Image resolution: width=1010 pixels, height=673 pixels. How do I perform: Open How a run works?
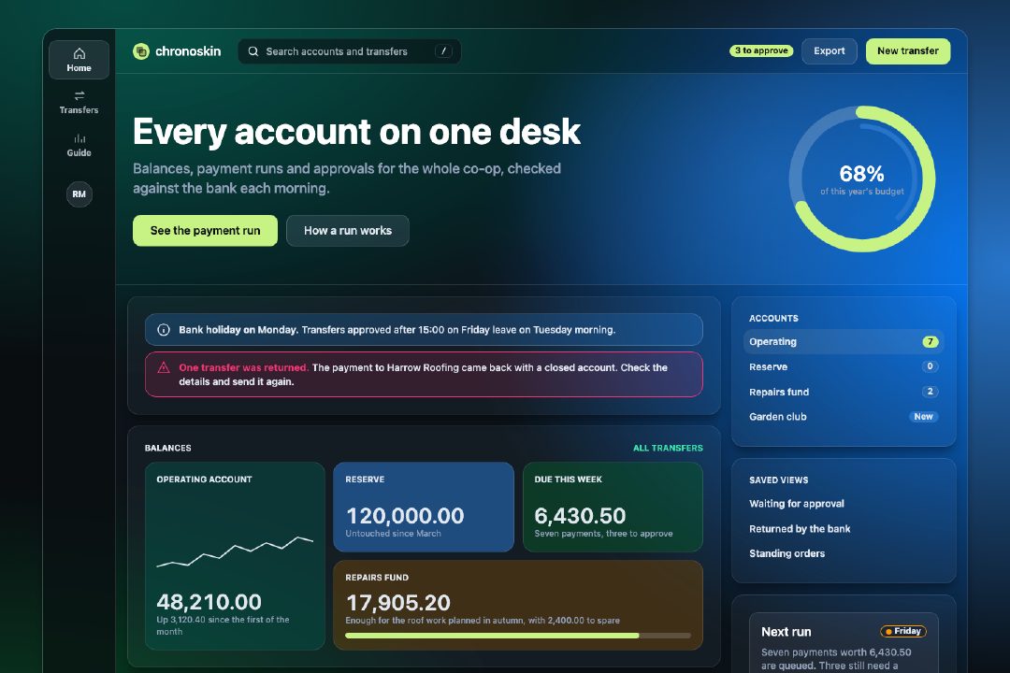tap(347, 231)
